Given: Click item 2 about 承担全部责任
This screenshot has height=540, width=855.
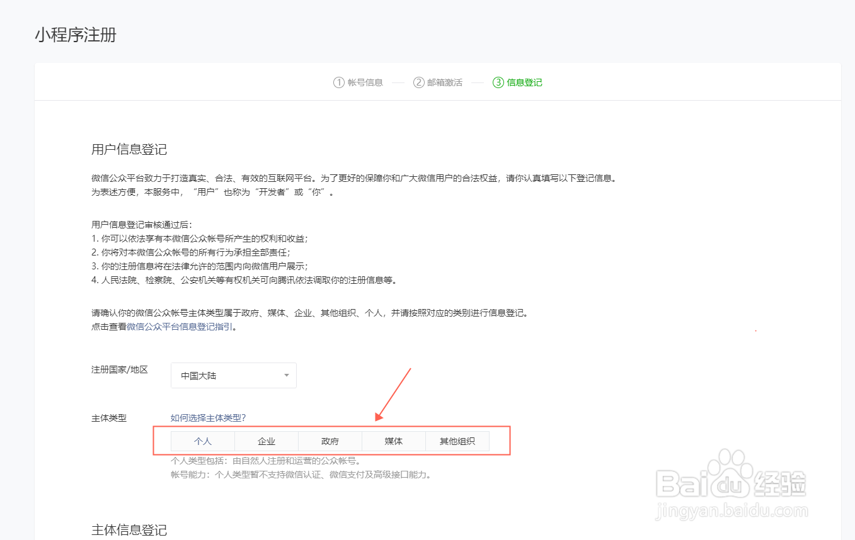Looking at the screenshot, I should (191, 252).
